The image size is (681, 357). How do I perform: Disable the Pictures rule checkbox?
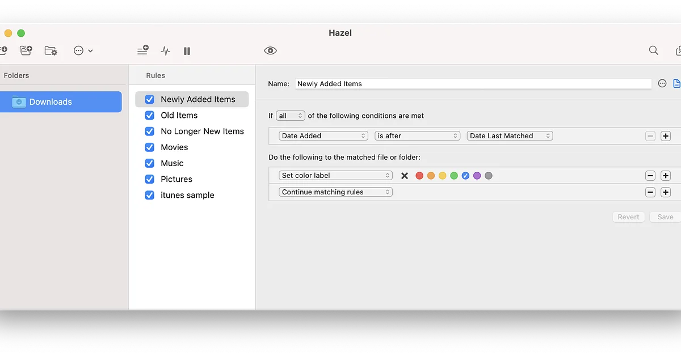(150, 179)
